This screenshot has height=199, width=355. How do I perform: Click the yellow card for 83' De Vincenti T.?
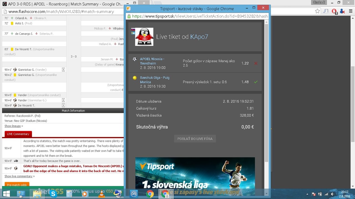[12, 49]
